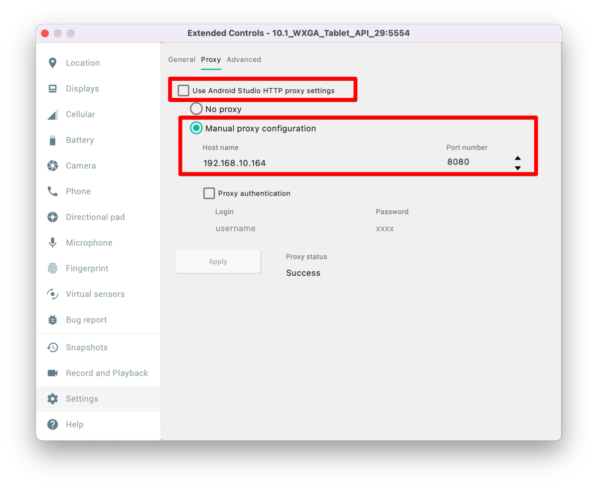
Task: Go to Phone label in sidebar
Action: click(78, 191)
